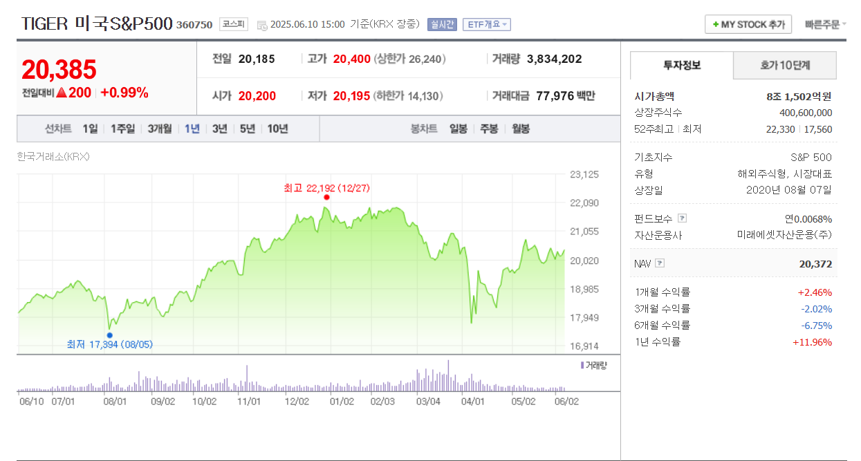The image size is (861, 461).
Task: Click the MY STOCK 추가 button
Action: tap(748, 23)
